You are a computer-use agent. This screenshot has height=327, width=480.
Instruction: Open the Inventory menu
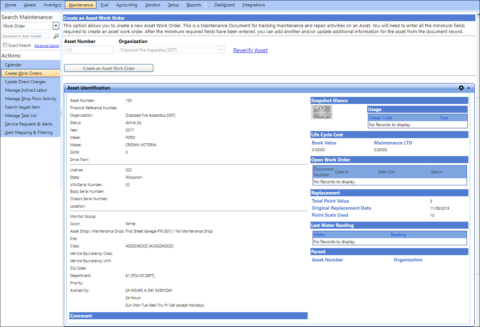[x=52, y=5]
